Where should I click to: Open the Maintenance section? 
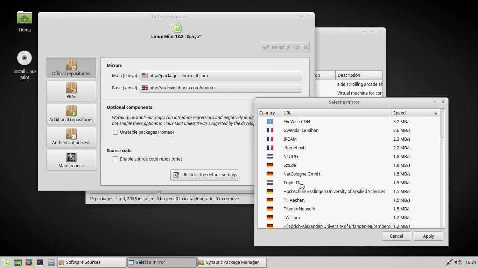coord(71,160)
